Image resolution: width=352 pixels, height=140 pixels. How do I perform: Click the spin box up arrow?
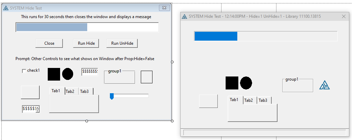coord(37,107)
